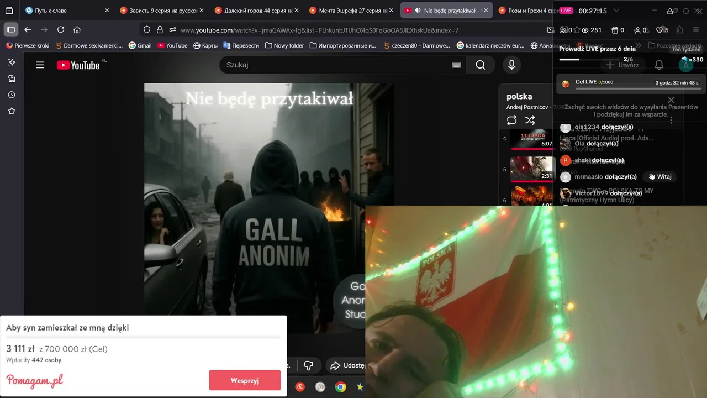Switch to 'Далекий город 44 серия' tab
This screenshot has height=398, width=707.
coord(258,11)
